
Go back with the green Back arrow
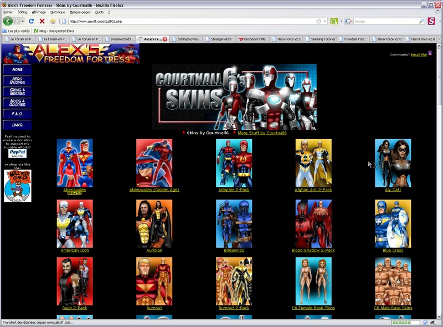8,21
